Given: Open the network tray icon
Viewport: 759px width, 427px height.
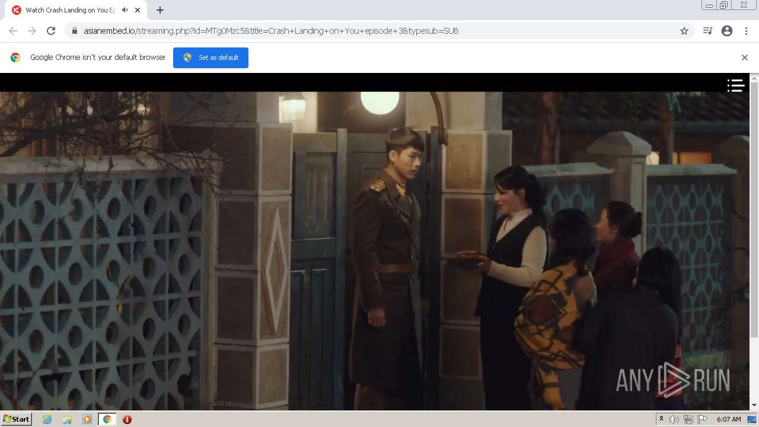Looking at the screenshot, I should pos(688,419).
